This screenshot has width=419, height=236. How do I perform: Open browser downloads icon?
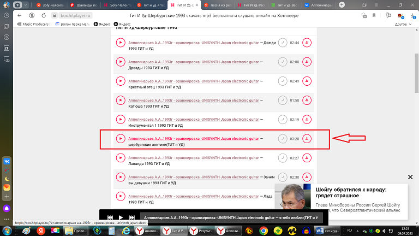[413, 15]
